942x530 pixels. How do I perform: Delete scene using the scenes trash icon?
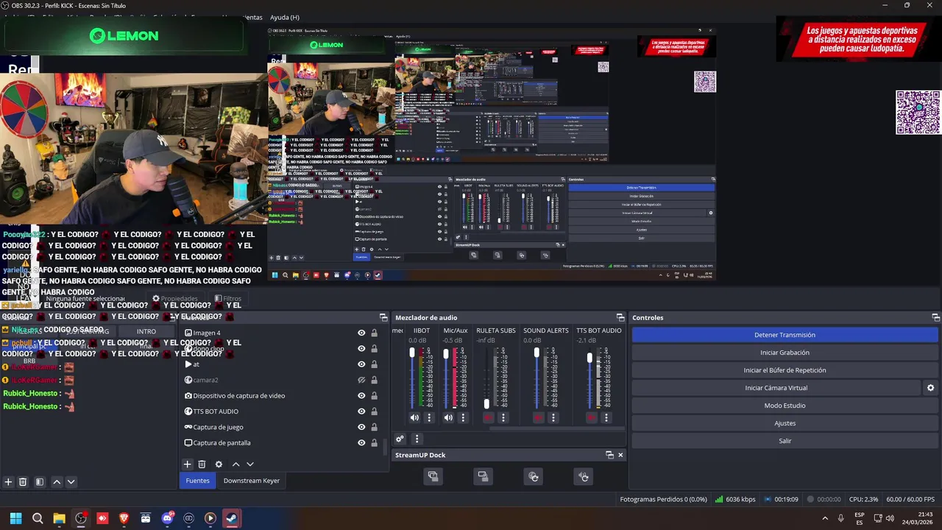click(23, 482)
